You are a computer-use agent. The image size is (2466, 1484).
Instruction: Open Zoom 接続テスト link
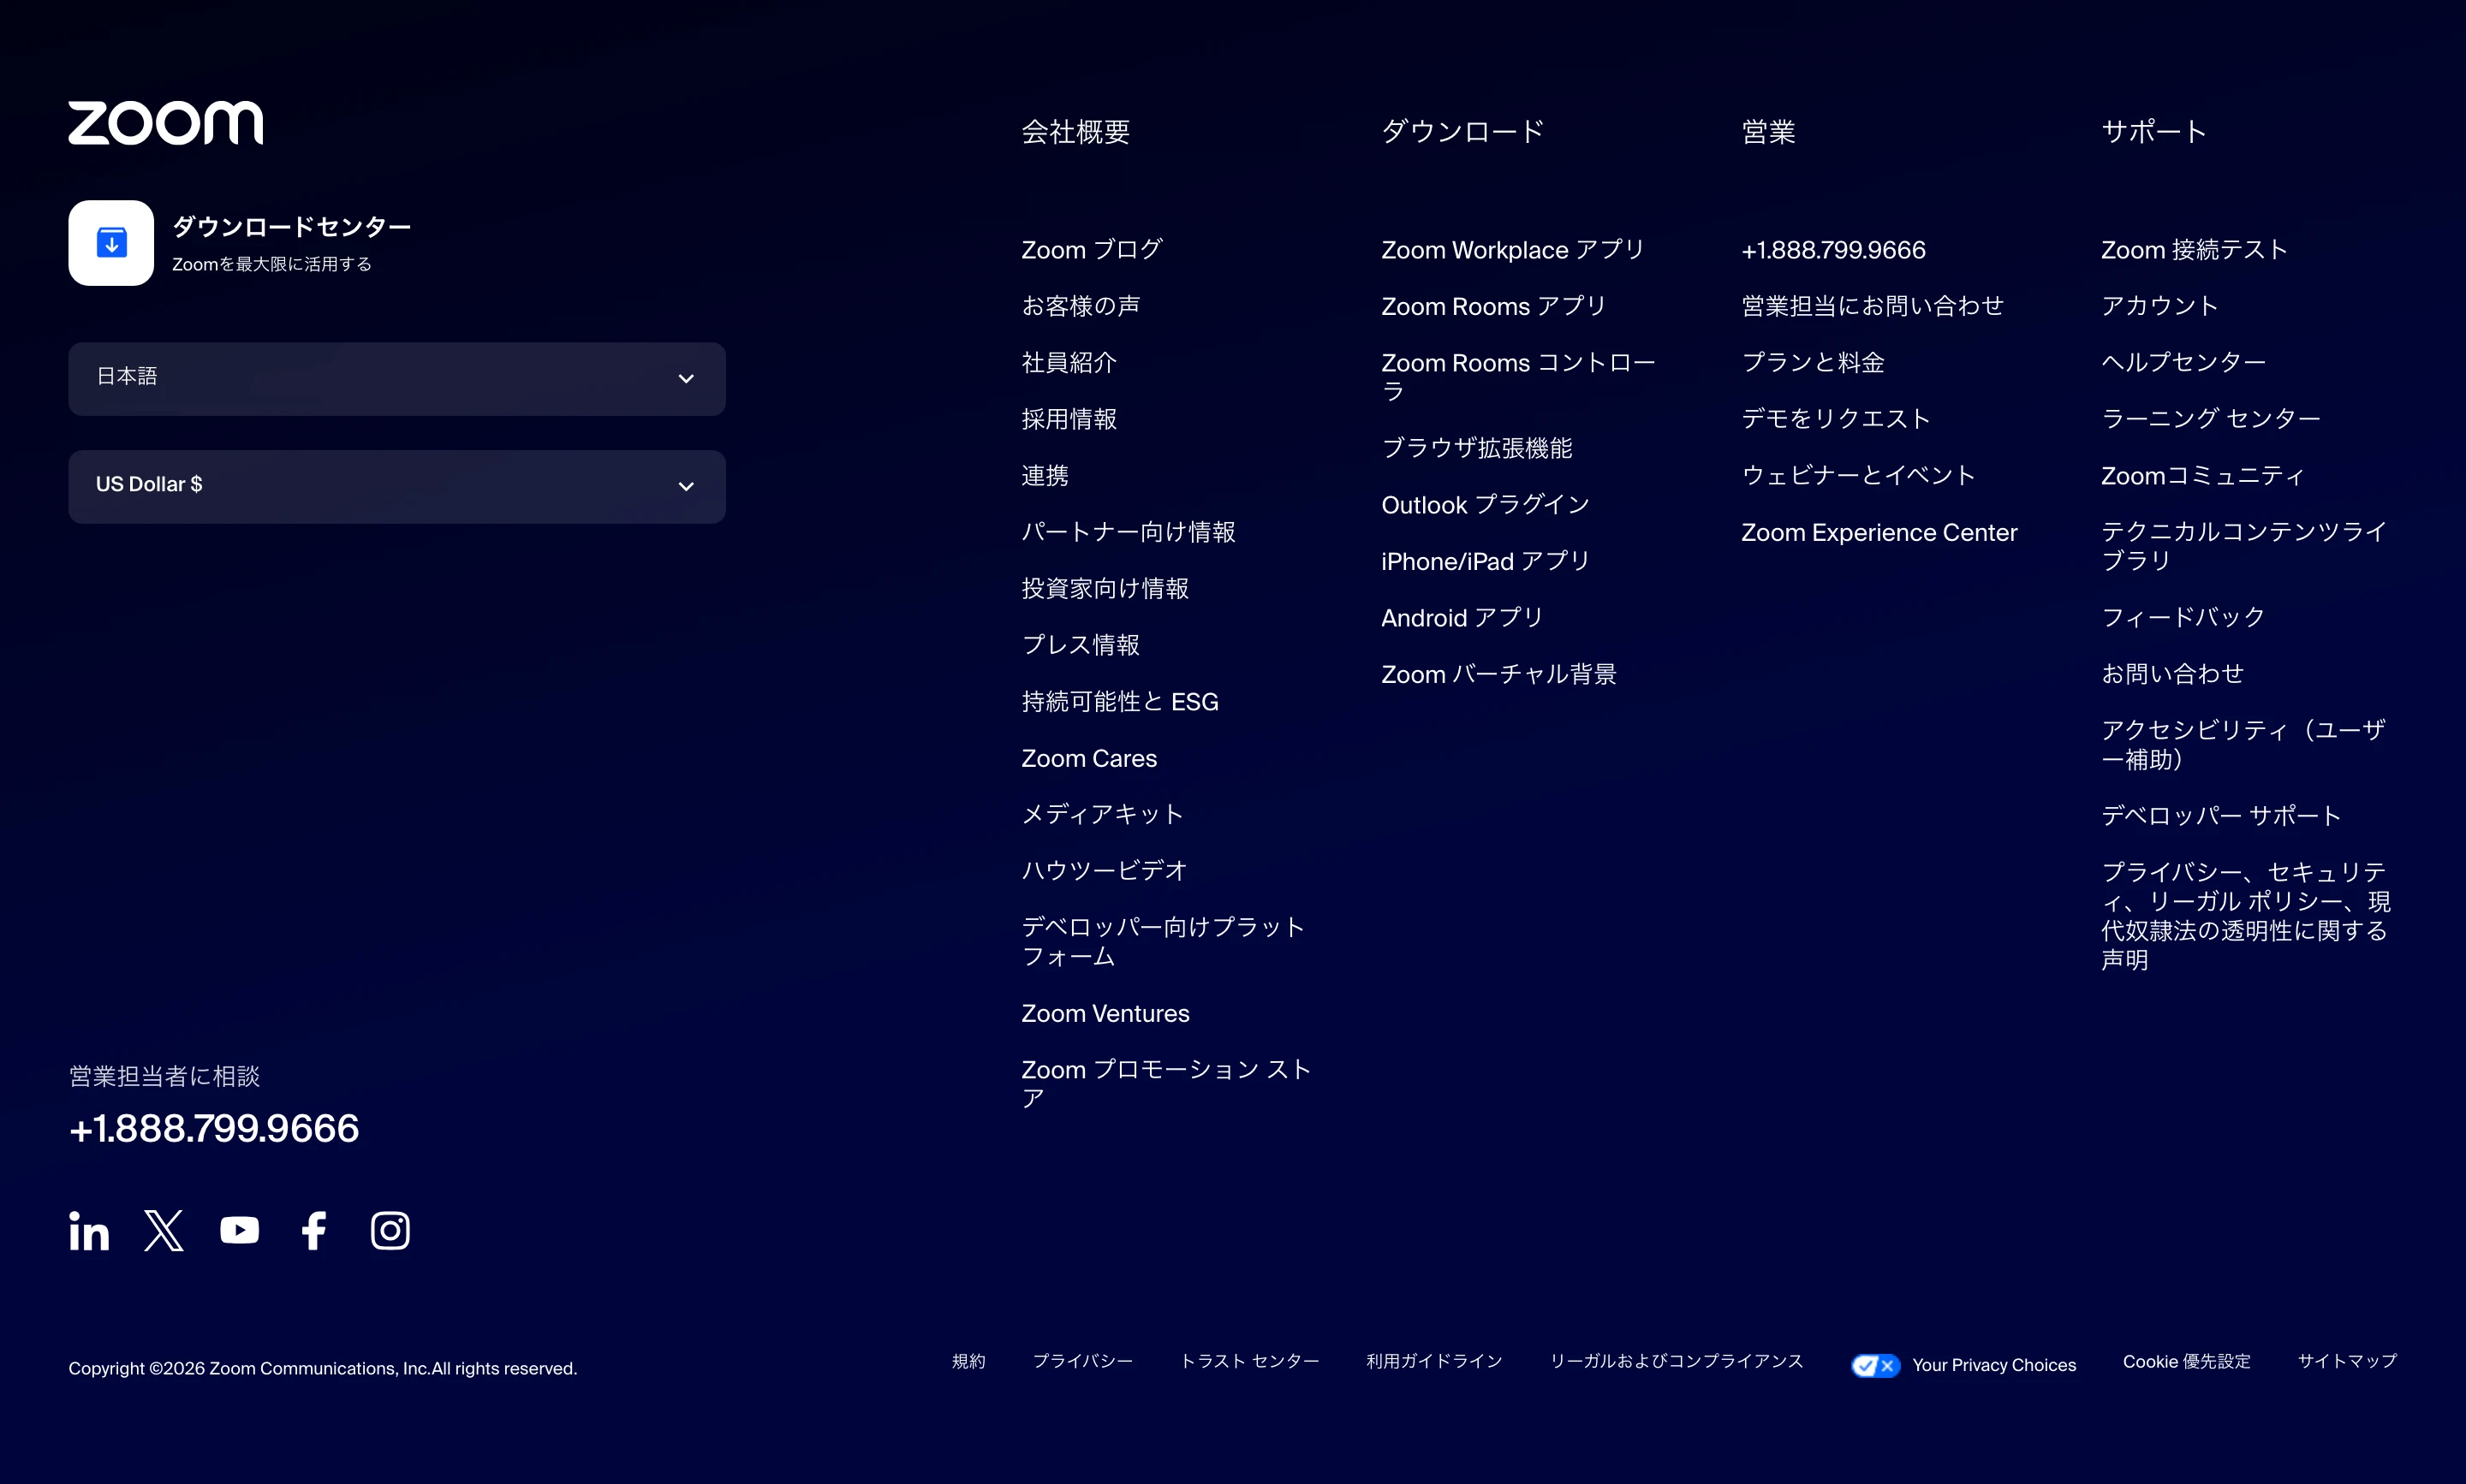pos(2194,249)
